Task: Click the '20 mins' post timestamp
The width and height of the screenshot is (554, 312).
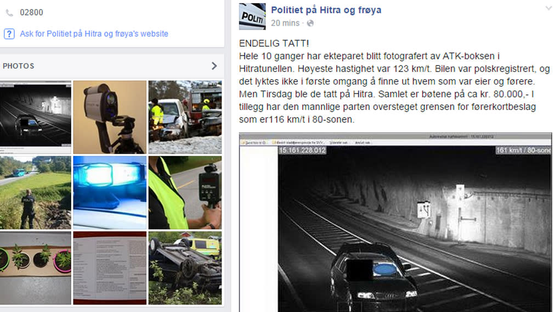Action: point(285,24)
